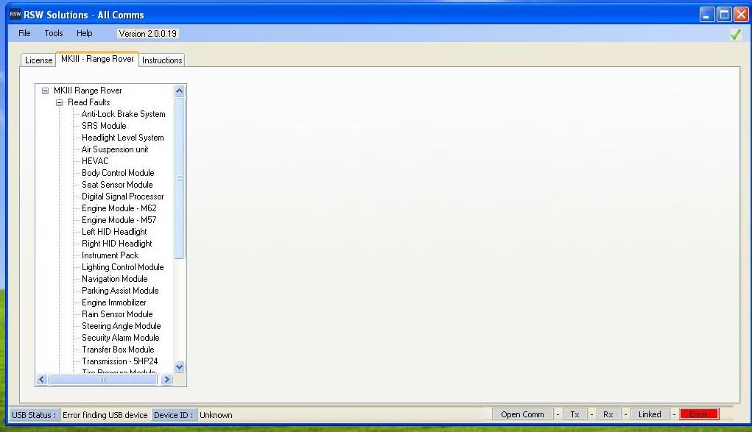Click the Open Comm status indicator
Screen dimensions: 752x432
(522, 414)
